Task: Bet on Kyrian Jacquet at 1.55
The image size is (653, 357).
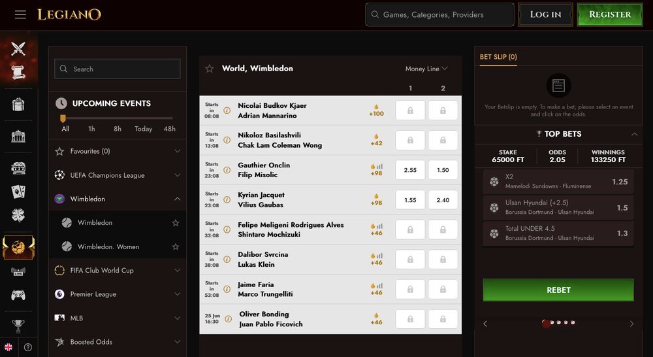Action: point(410,200)
